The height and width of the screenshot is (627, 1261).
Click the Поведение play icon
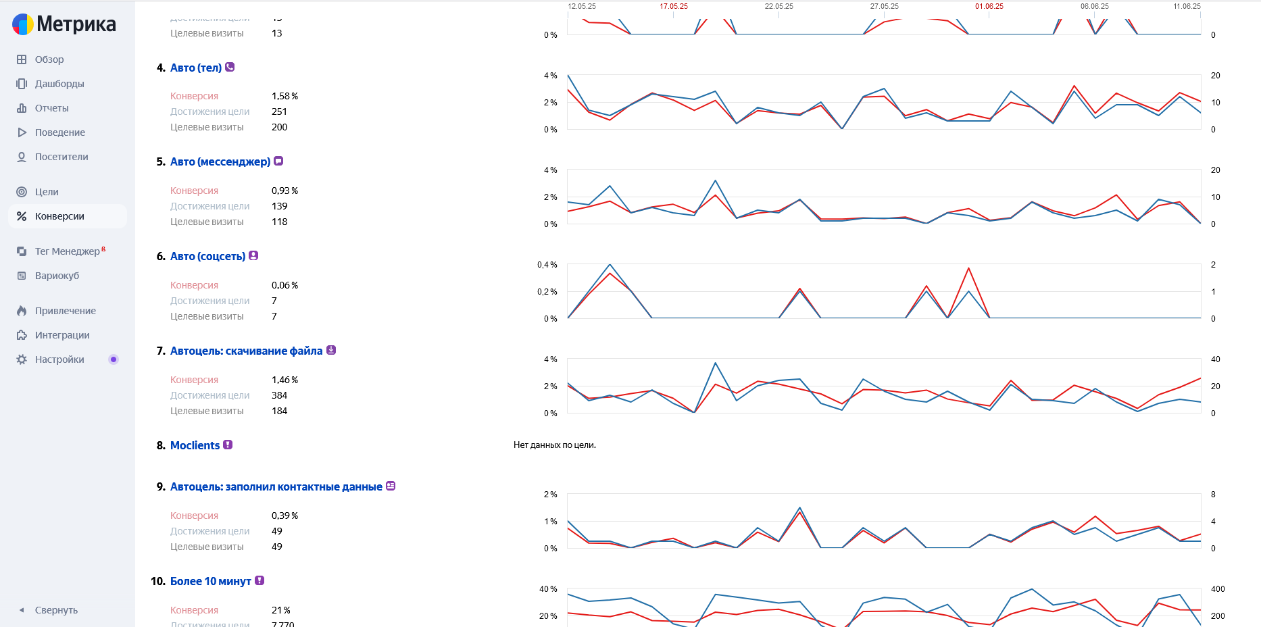pos(22,132)
